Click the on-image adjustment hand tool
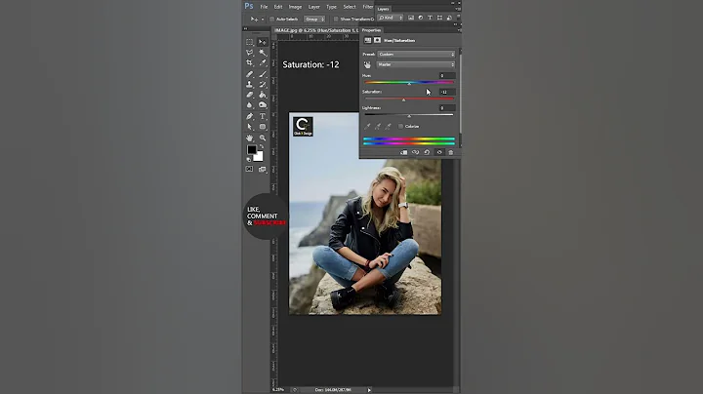The width and height of the screenshot is (703, 394). coord(368,65)
